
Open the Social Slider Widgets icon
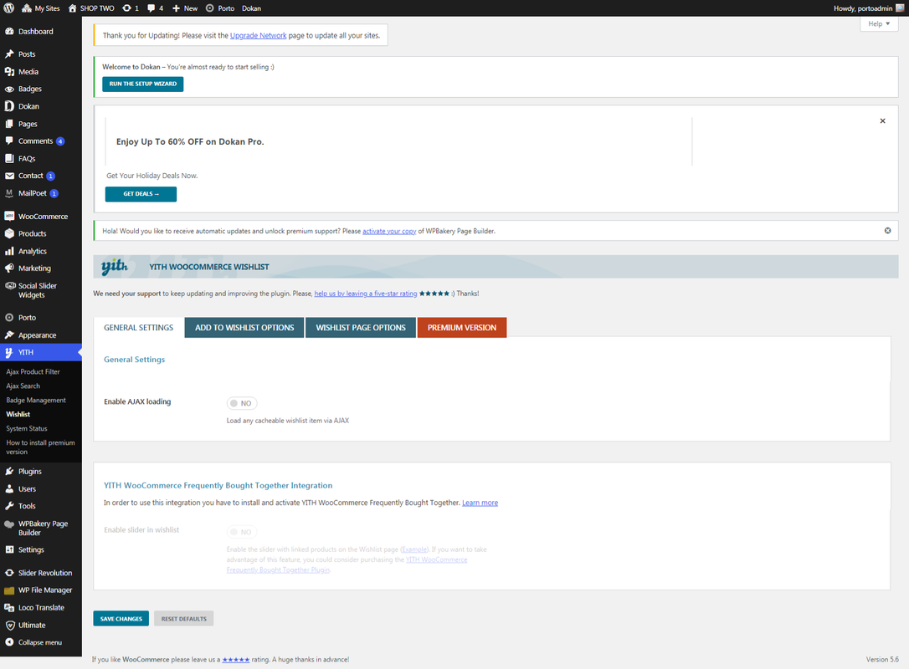tap(9, 285)
